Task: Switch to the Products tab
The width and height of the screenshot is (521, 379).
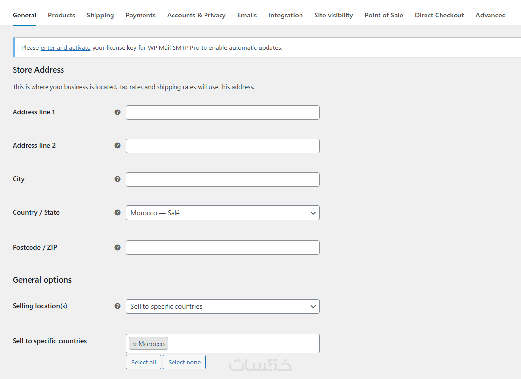Action: (62, 15)
